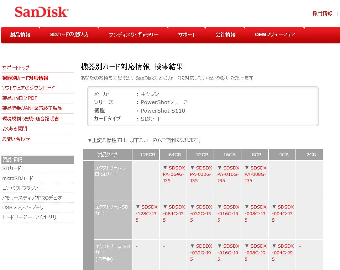Open SDSDX-008G-J95 product link
The width and height of the screenshot is (340, 270).
255,253
